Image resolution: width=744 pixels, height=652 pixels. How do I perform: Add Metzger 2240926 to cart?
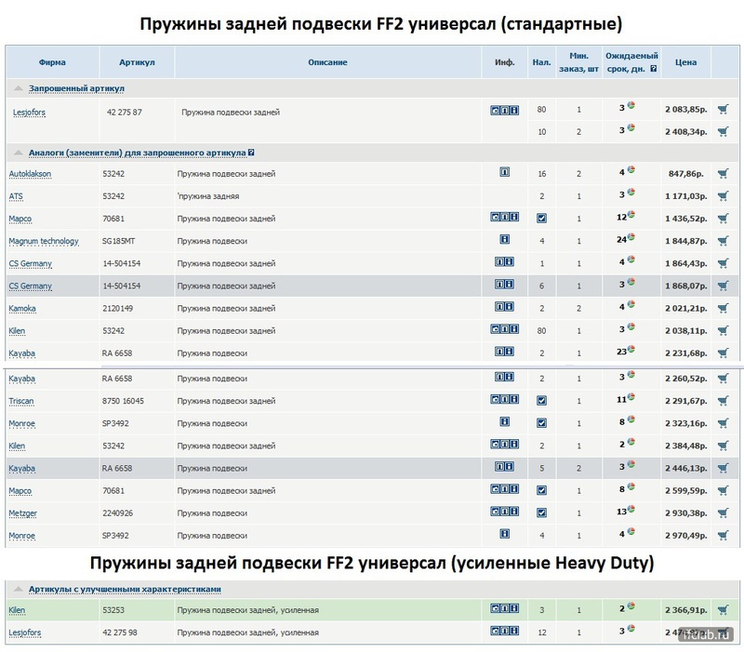724,513
